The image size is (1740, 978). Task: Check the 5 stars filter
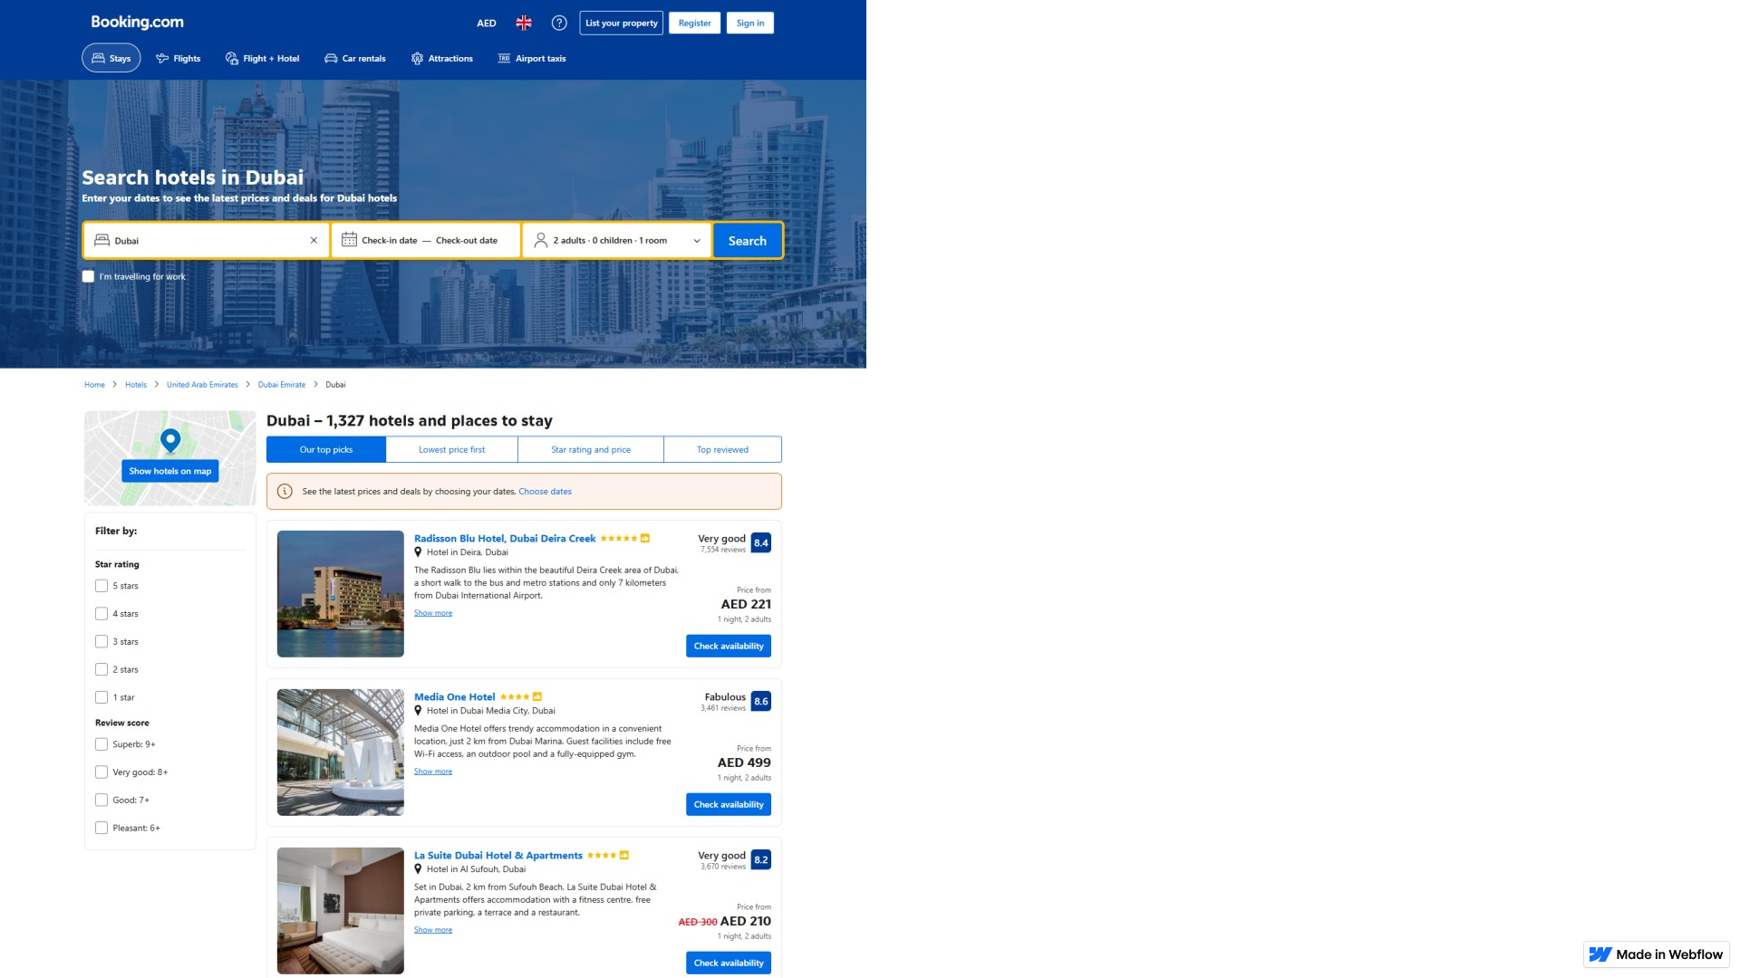pos(101,586)
